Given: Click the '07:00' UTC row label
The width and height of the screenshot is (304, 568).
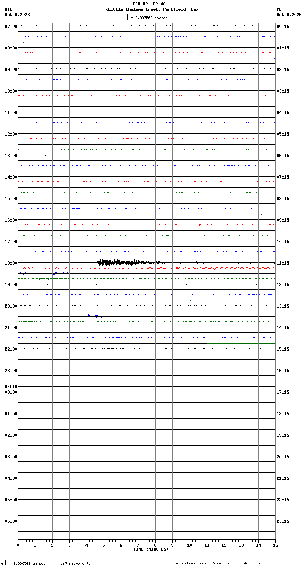Looking at the screenshot, I should tap(11, 27).
